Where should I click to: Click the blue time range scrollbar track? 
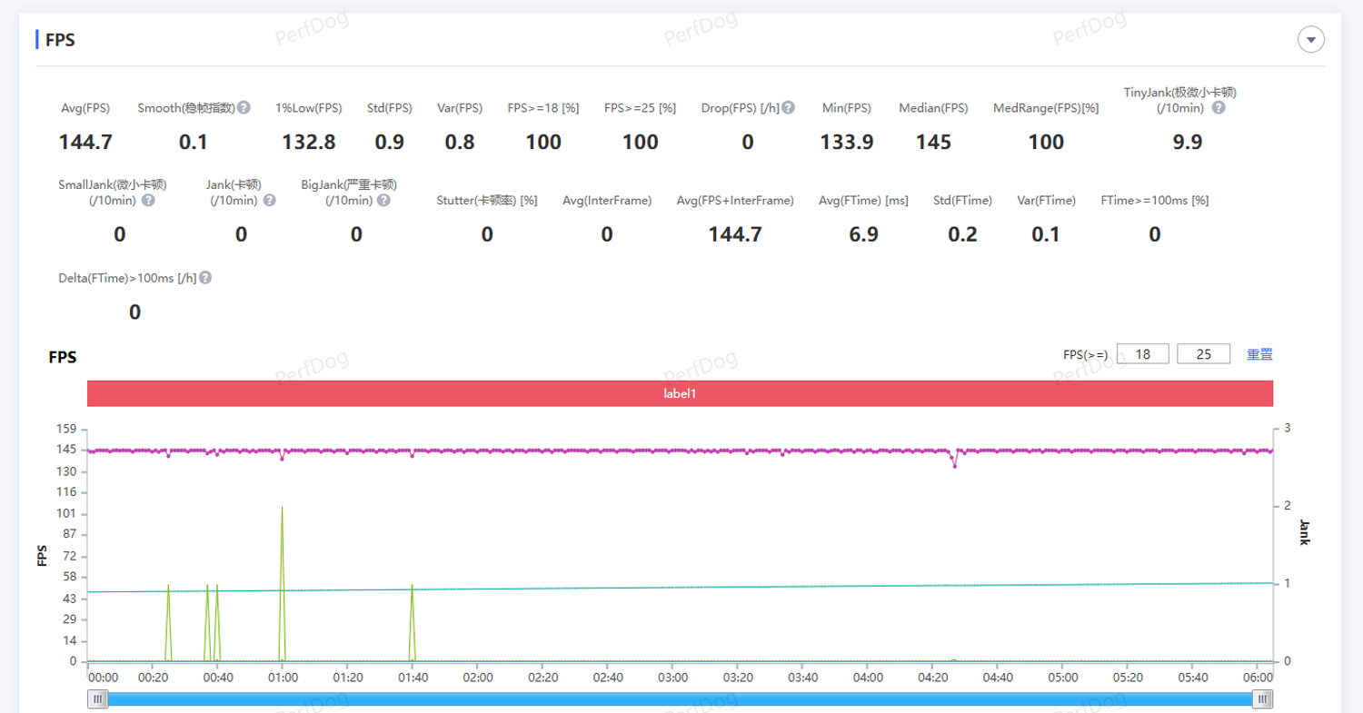pos(680,698)
